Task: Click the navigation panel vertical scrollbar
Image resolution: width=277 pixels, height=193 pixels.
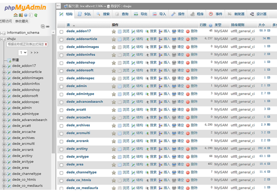Action: (x=53, y=94)
